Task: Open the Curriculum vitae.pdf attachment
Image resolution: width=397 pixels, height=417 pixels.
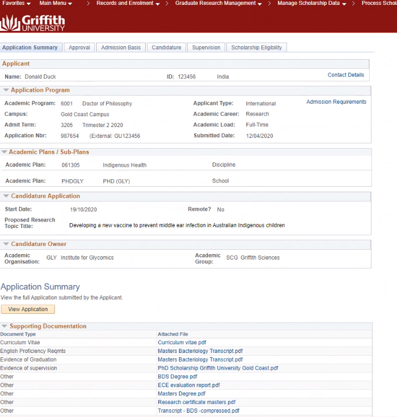Action: pyautogui.click(x=182, y=343)
